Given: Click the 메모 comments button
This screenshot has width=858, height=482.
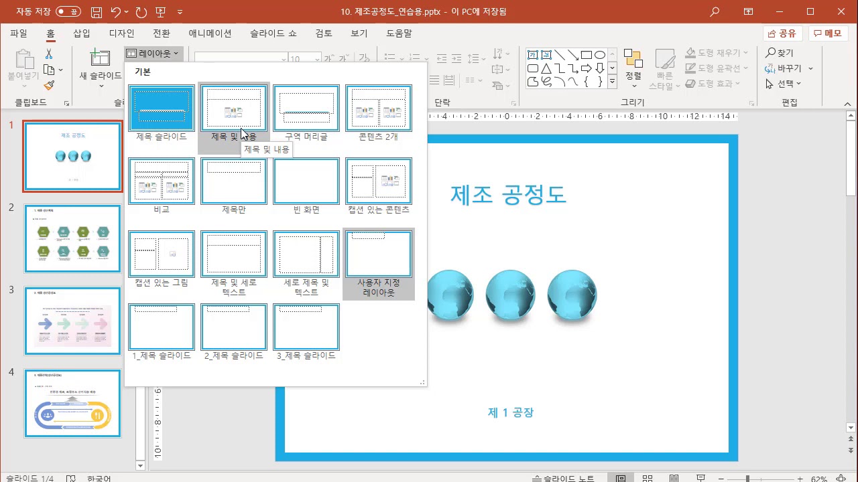Looking at the screenshot, I should pyautogui.click(x=828, y=33).
